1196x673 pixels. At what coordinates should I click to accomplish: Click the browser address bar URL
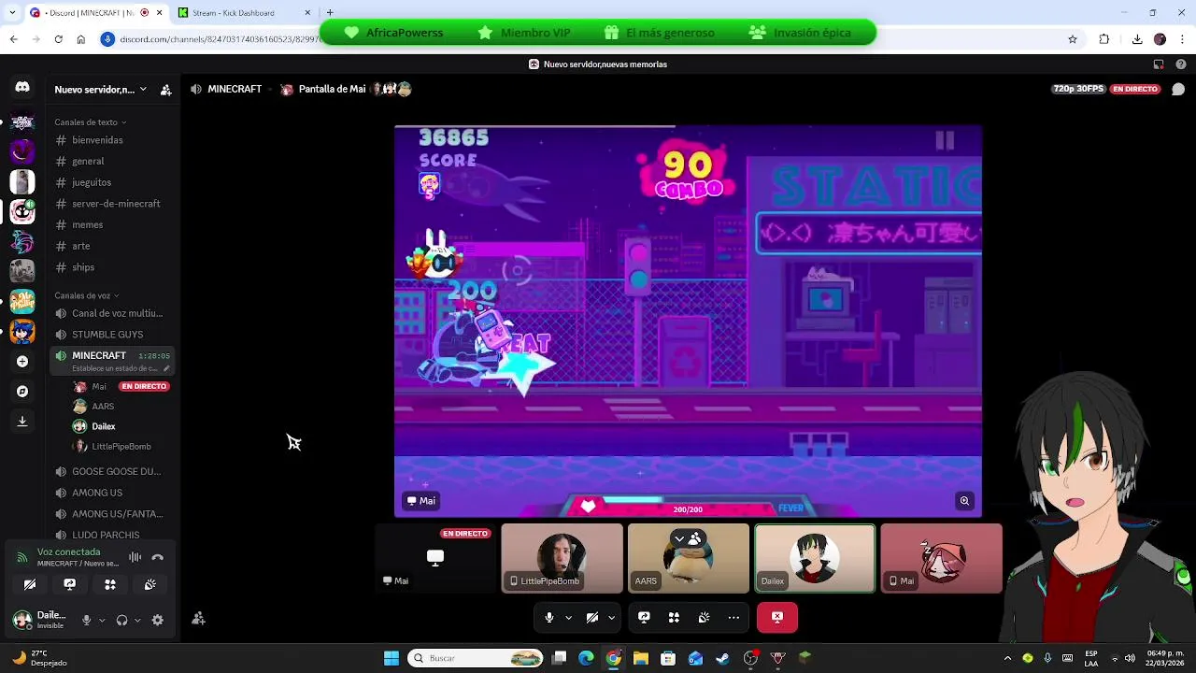point(220,39)
